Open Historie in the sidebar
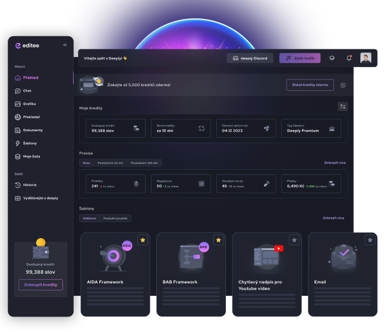390x332 pixels. [x=26, y=185]
